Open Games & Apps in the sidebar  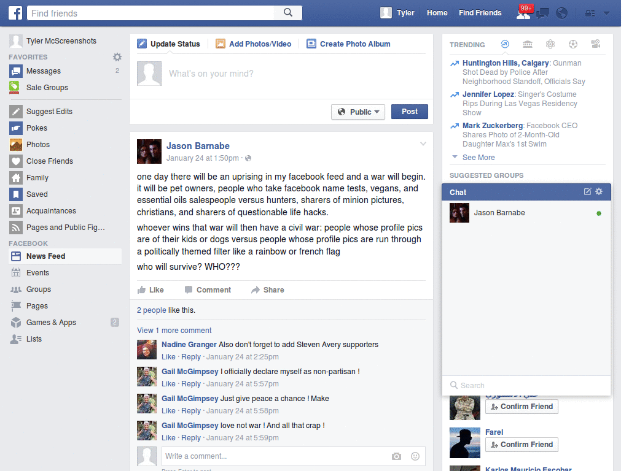65,323
